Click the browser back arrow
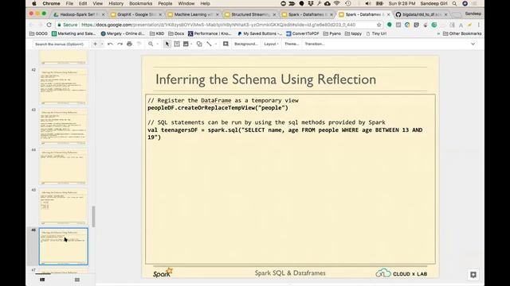 pyautogui.click(x=31, y=25)
